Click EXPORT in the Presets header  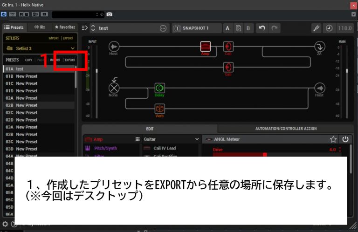coord(70,60)
